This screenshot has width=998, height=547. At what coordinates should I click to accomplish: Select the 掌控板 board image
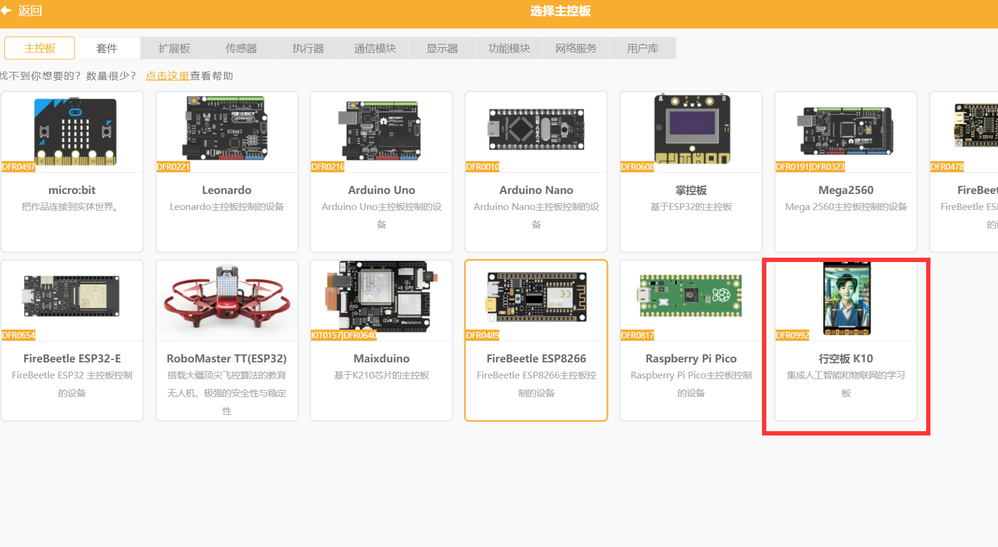[x=692, y=129]
